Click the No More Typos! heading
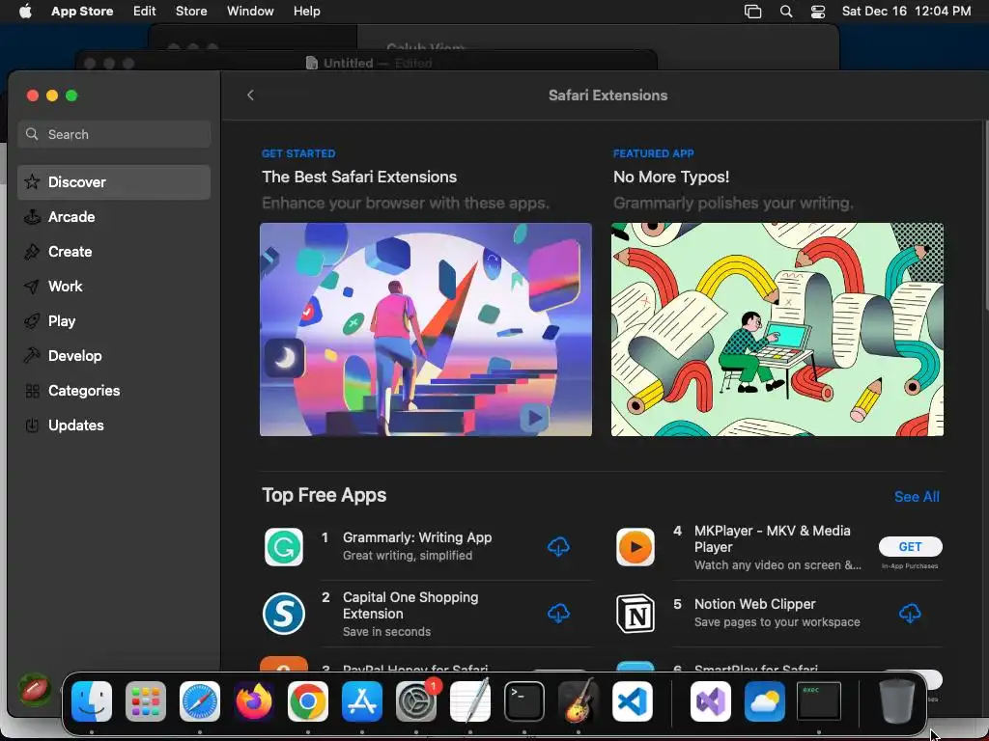 pyautogui.click(x=671, y=178)
